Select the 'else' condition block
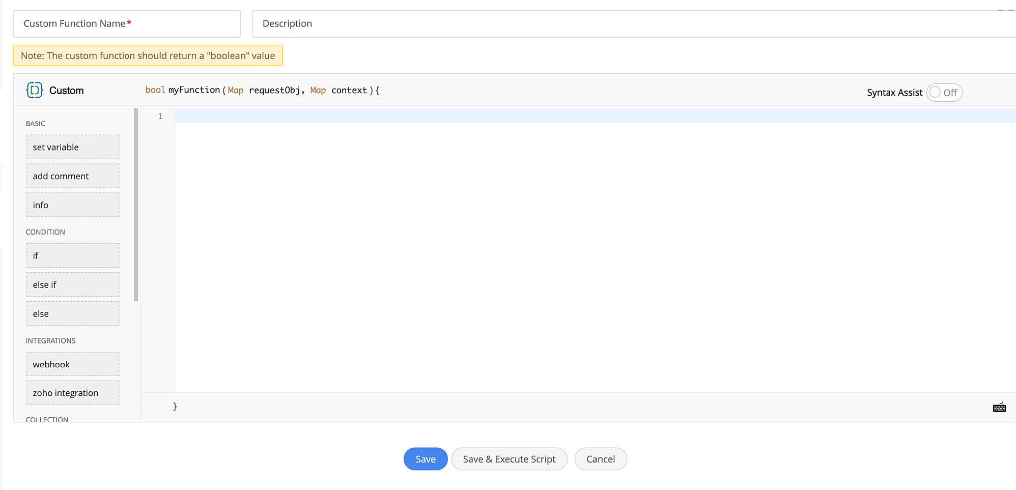This screenshot has height=490, width=1016. (73, 313)
